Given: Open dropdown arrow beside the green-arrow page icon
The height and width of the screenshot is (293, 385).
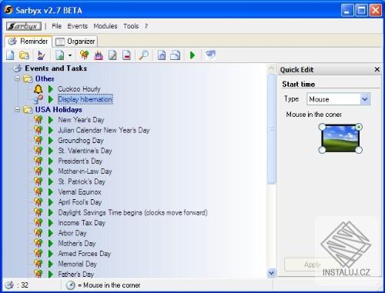Looking at the screenshot, I should 70,55.
